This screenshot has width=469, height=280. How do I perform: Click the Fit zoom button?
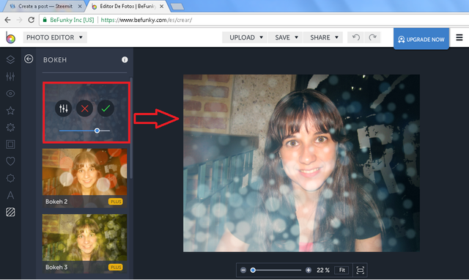coord(342,270)
